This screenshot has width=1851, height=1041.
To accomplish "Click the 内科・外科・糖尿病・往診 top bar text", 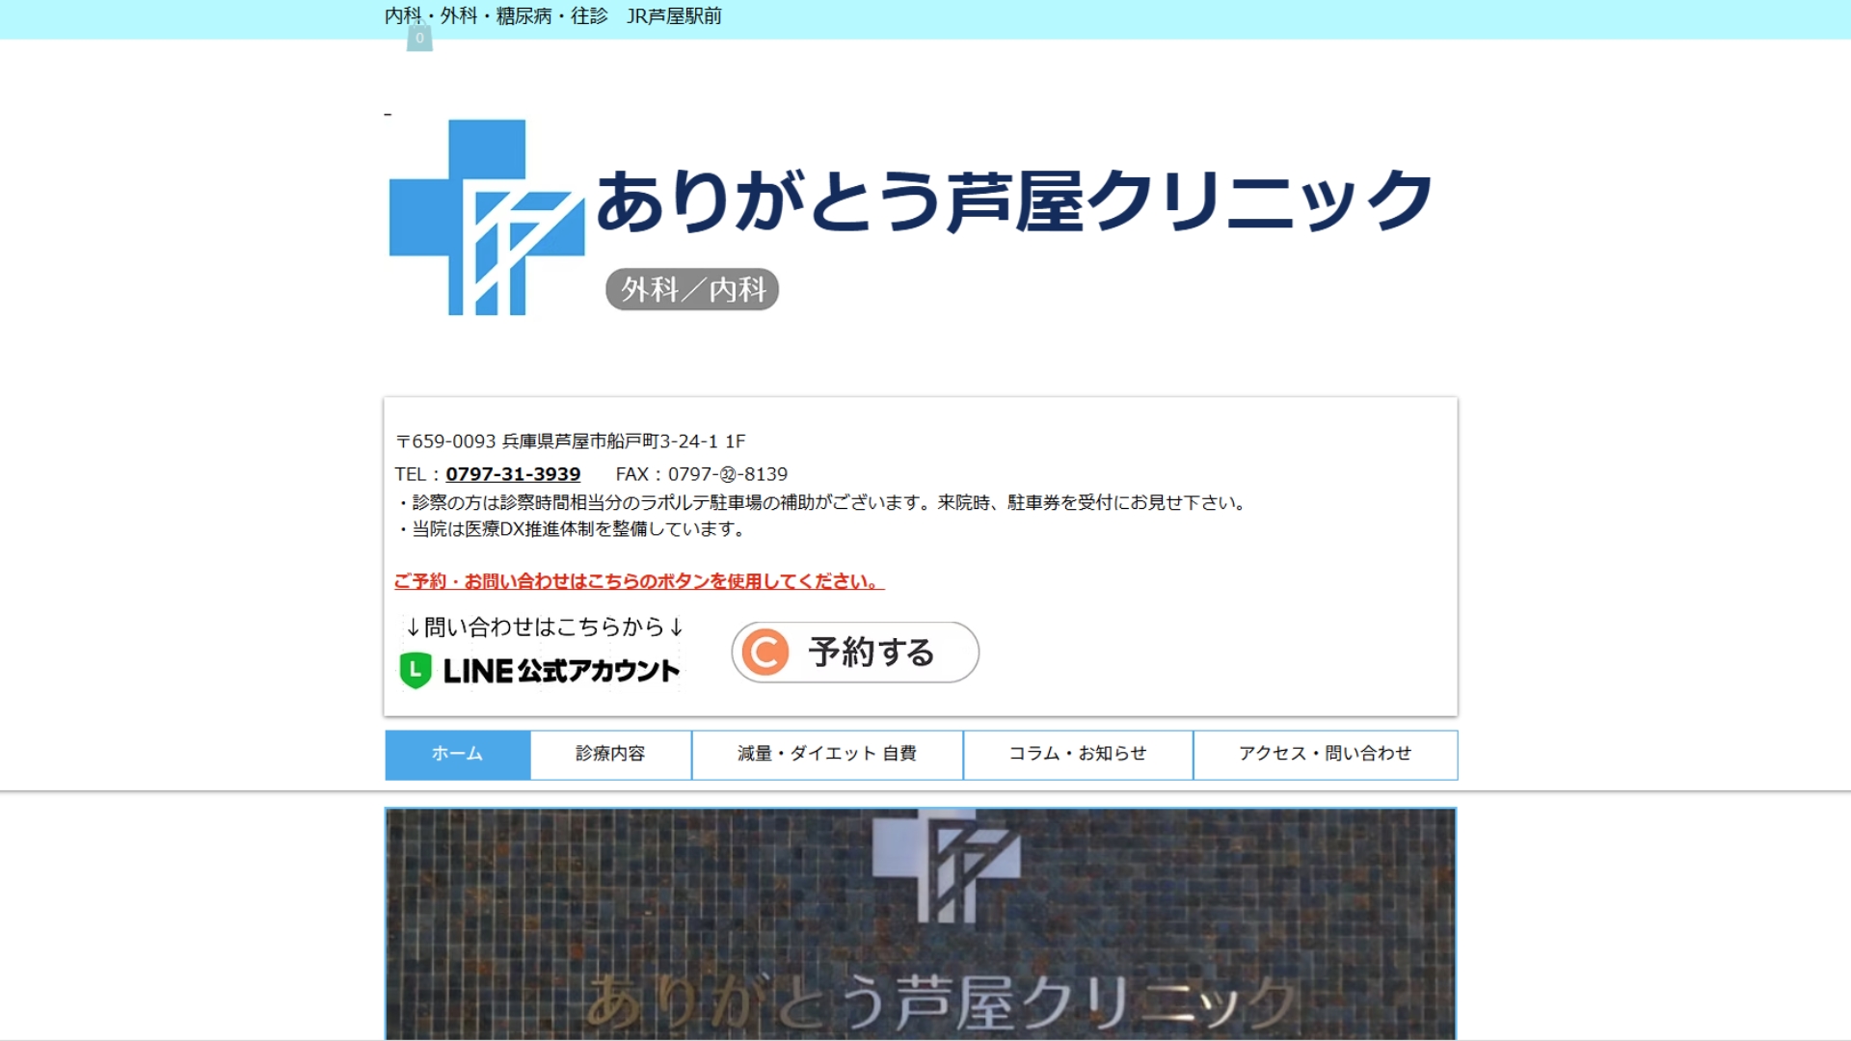I will pos(496,16).
